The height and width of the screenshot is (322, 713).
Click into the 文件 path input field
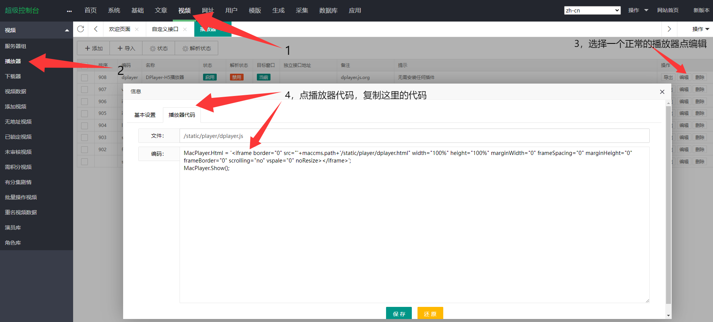(414, 136)
